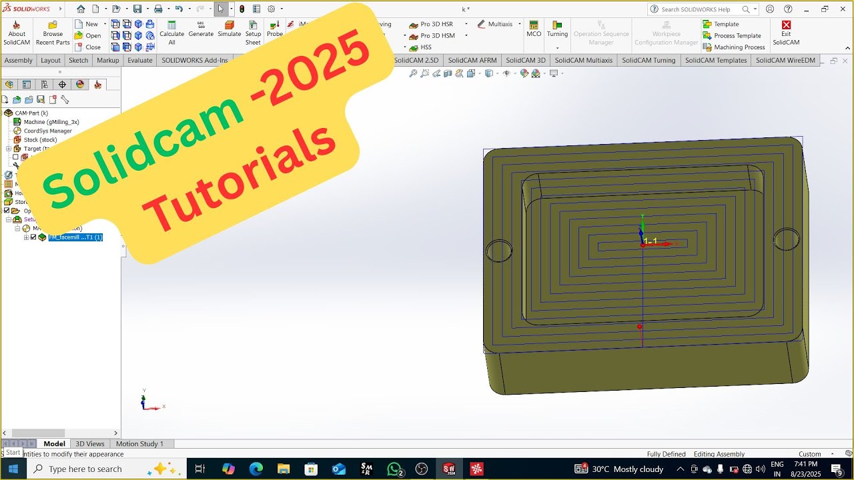Image resolution: width=854 pixels, height=480 pixels.
Task: Switch to SolidCAM WireEDM tab
Action: tap(786, 60)
